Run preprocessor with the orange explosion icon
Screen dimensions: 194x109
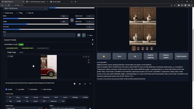tap(46, 108)
